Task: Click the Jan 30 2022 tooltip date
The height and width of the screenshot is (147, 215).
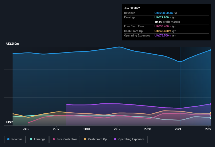Action: click(x=132, y=8)
